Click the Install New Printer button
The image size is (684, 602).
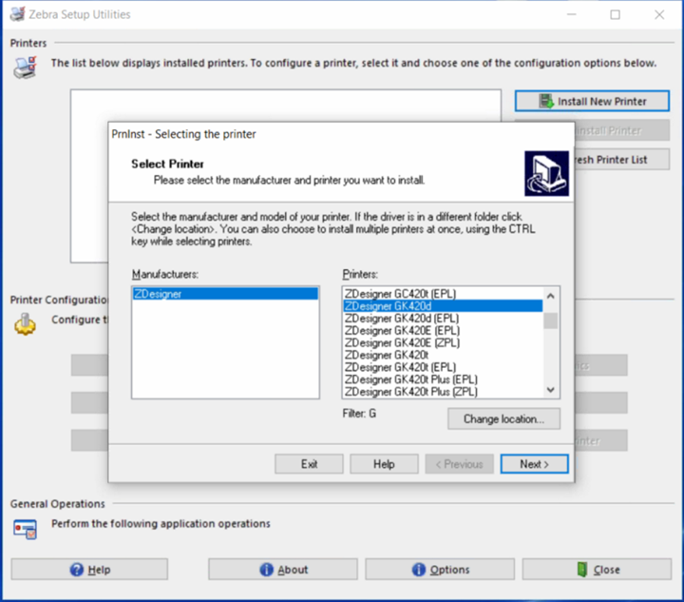tap(592, 101)
